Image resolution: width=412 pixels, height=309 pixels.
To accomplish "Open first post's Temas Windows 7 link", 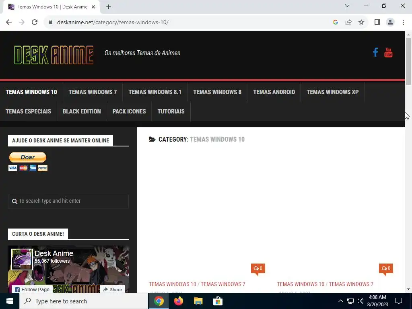I will [x=223, y=284].
